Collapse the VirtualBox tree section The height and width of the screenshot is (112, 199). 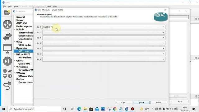click(15, 67)
